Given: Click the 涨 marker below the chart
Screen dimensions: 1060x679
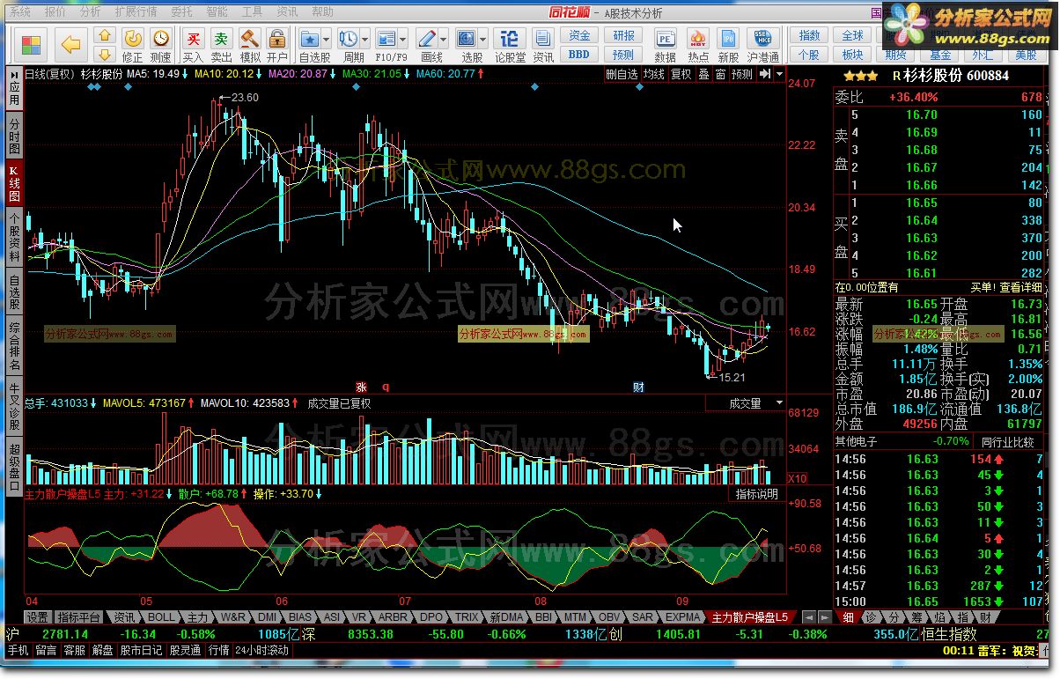Looking at the screenshot, I should click(361, 387).
